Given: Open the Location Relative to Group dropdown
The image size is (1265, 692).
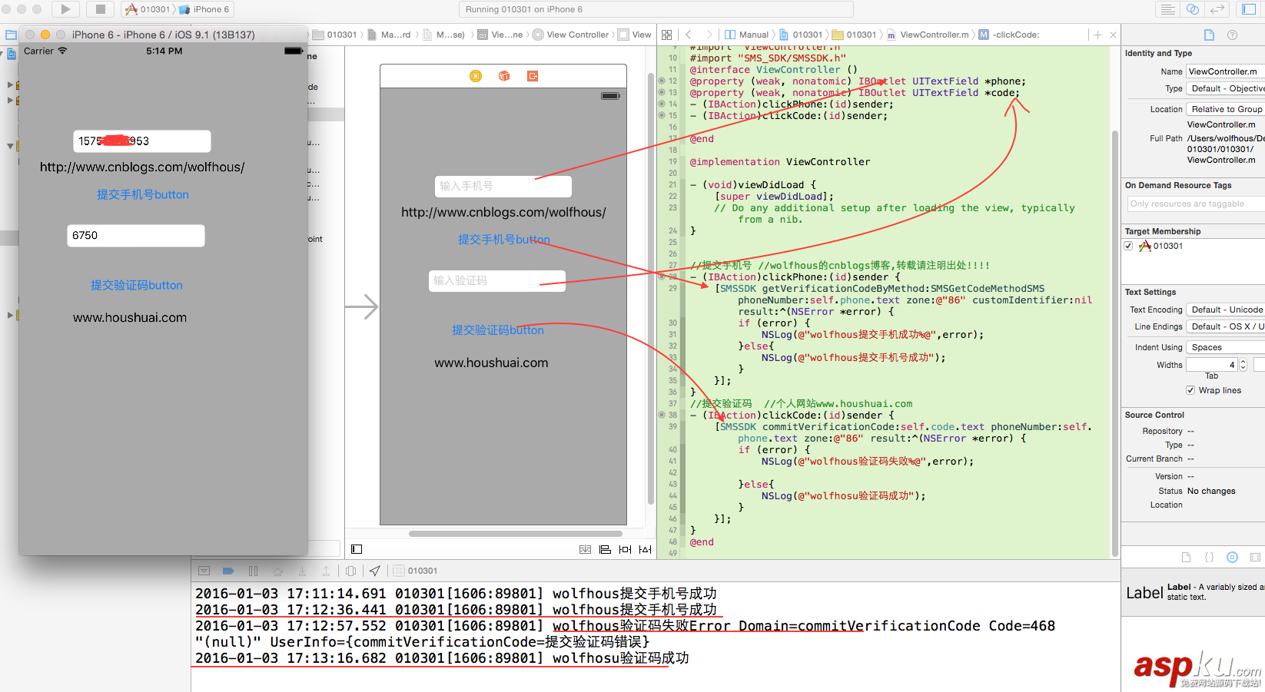Looking at the screenshot, I should (1225, 109).
